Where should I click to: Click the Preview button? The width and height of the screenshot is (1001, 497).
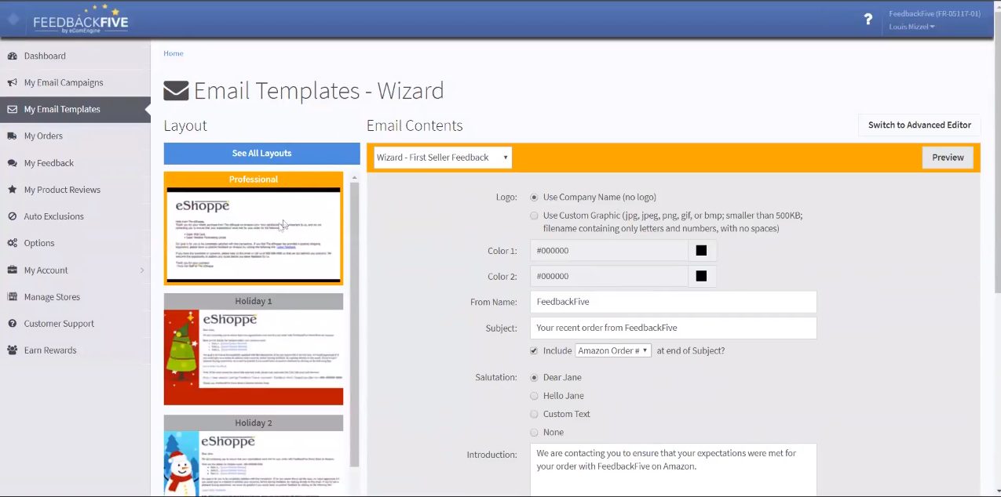[x=948, y=158]
